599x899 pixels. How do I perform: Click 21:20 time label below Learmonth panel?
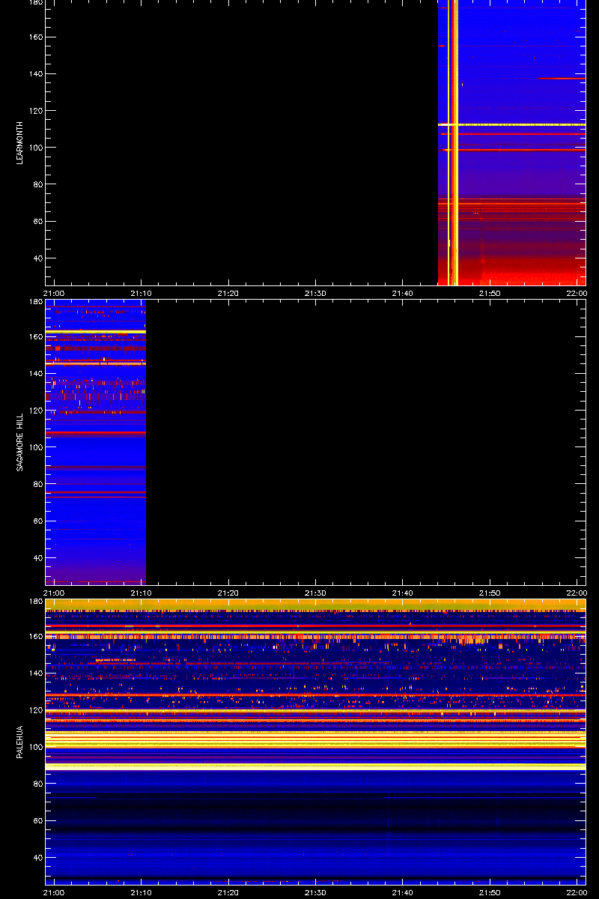tap(228, 293)
